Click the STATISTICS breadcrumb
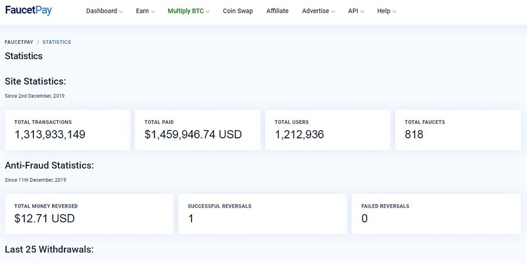The height and width of the screenshot is (263, 527). point(56,42)
